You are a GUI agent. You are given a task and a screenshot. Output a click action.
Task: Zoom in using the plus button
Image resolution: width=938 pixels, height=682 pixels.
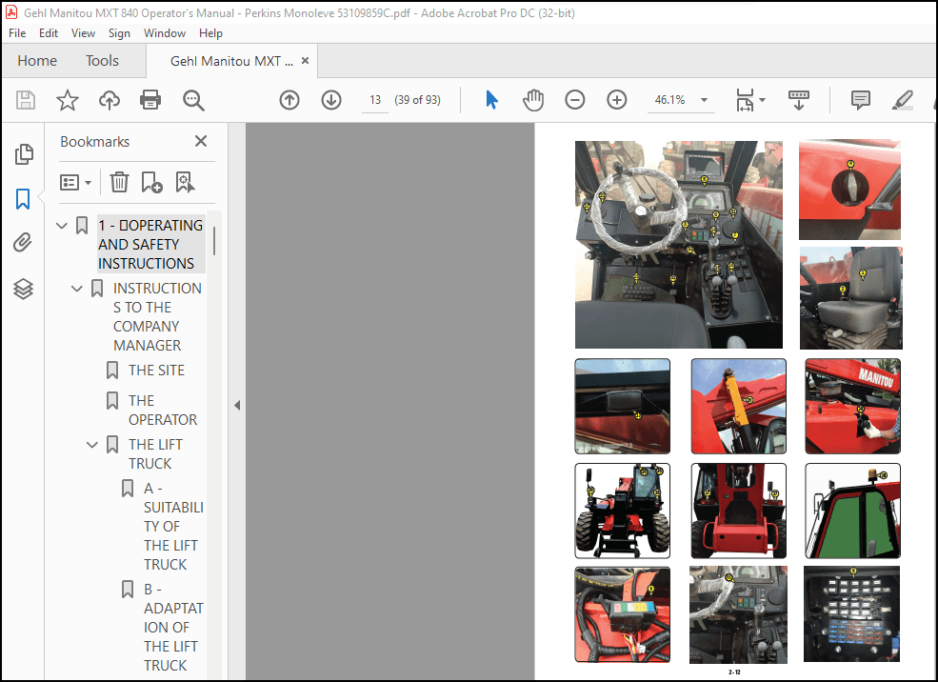(x=616, y=99)
